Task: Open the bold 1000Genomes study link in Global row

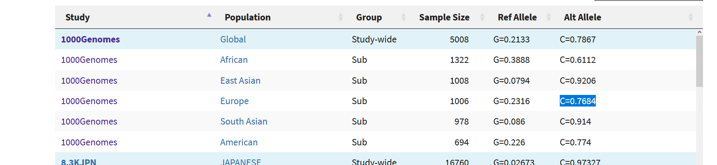Action: point(90,39)
